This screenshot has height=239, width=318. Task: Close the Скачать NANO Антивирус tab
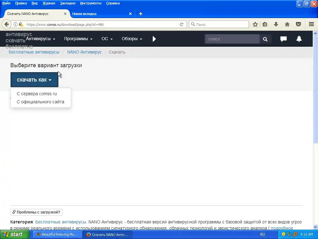[65, 14]
